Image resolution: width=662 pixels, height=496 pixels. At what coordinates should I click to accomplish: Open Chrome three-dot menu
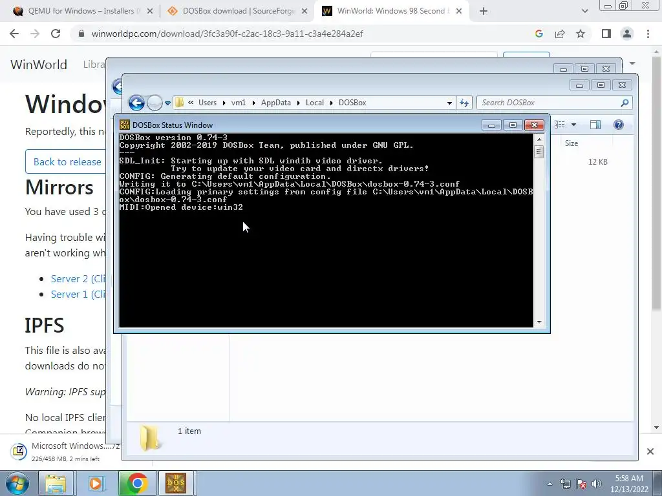(648, 34)
